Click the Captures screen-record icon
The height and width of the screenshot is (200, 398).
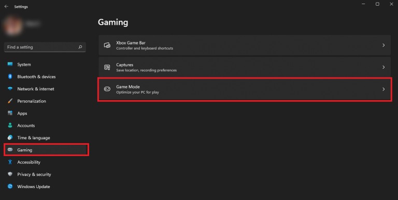[x=107, y=67]
